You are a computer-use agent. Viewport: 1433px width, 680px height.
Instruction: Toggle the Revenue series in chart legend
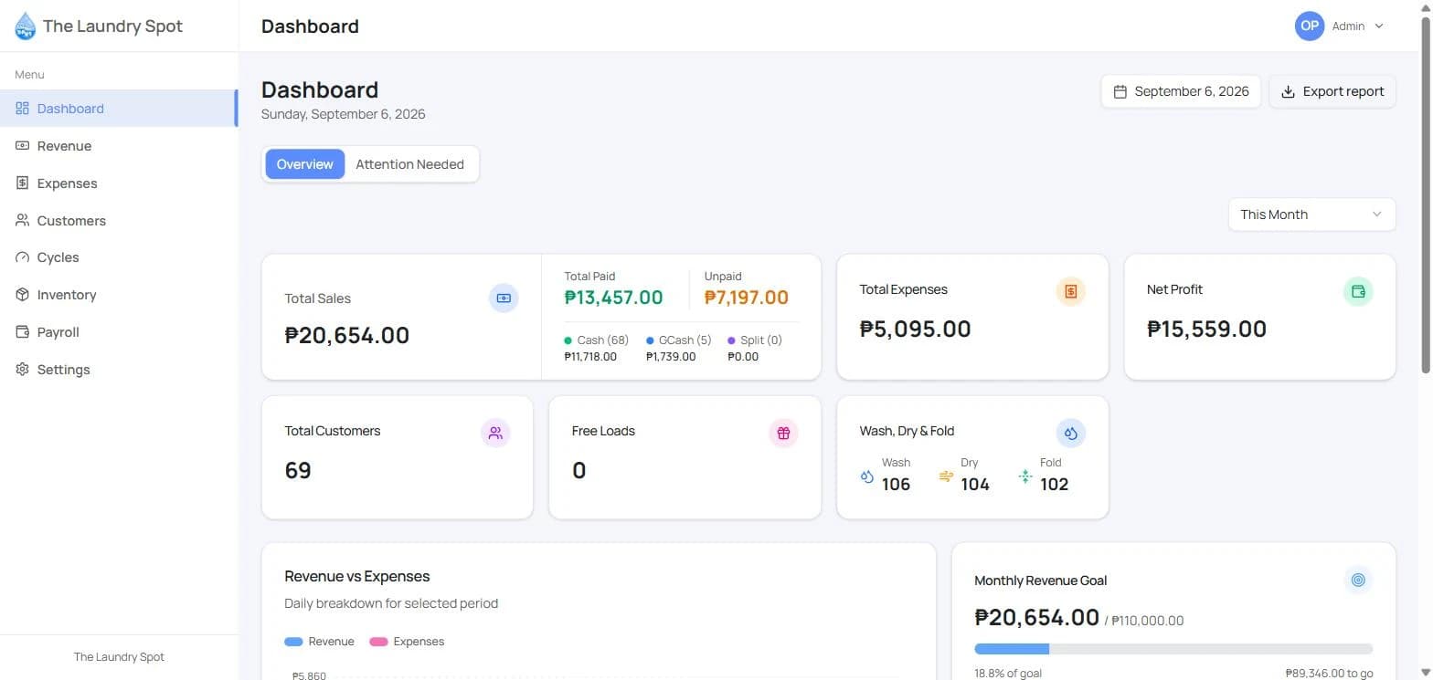319,642
